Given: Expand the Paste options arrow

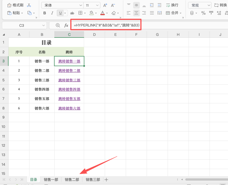Looking at the screenshot, I should [x=22, y=13].
